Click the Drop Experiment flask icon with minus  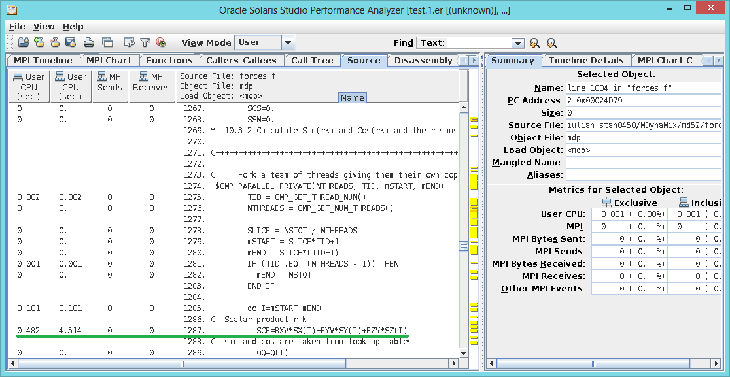click(x=55, y=42)
